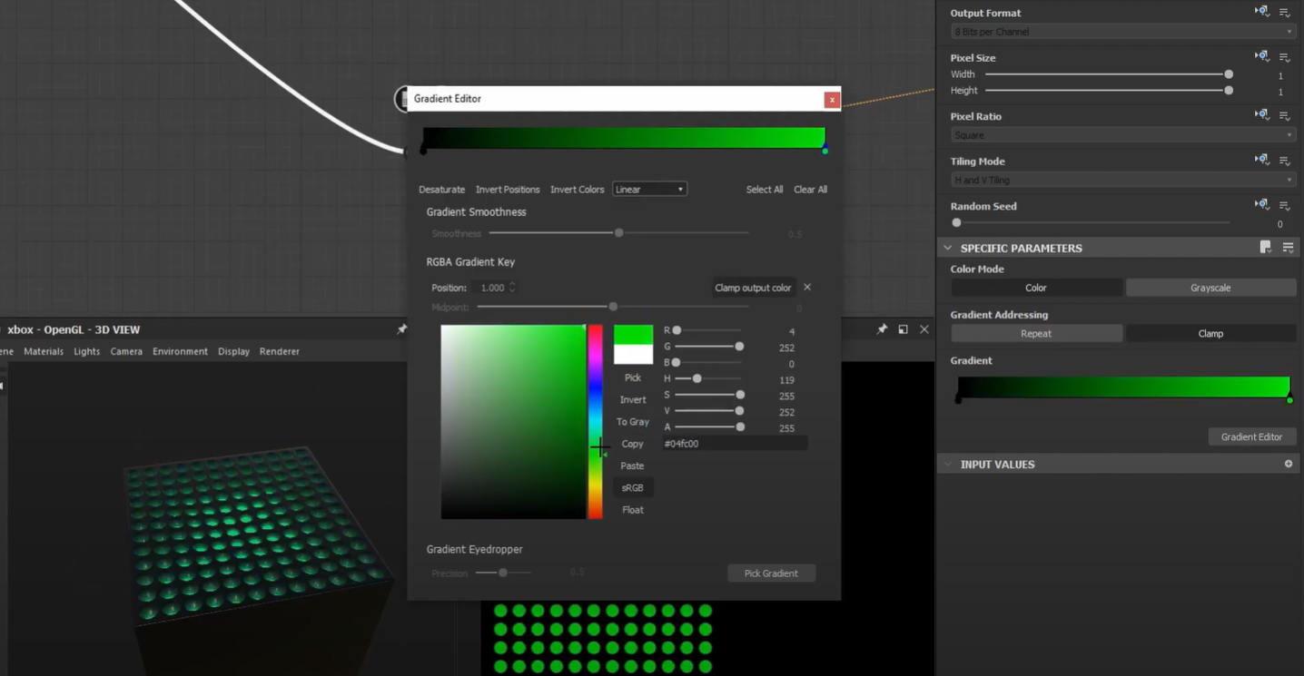Image resolution: width=1304 pixels, height=676 pixels.
Task: Click the function editor icon beside Pixel Ratio
Action: click(1261, 115)
